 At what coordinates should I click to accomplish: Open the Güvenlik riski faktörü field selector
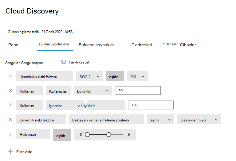[x=41, y=119]
